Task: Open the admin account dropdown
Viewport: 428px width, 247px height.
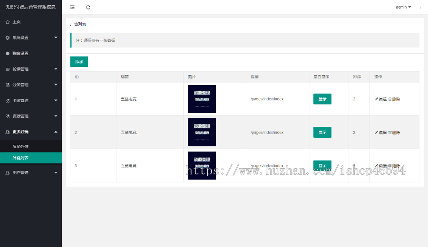Action: (x=403, y=7)
